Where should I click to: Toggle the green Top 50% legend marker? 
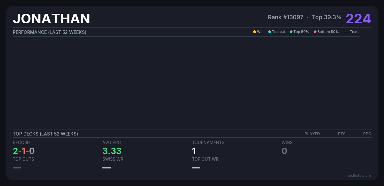(291, 32)
